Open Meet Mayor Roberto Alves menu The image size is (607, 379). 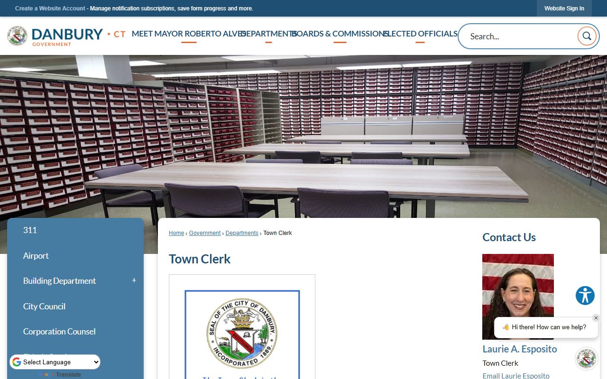tap(189, 34)
